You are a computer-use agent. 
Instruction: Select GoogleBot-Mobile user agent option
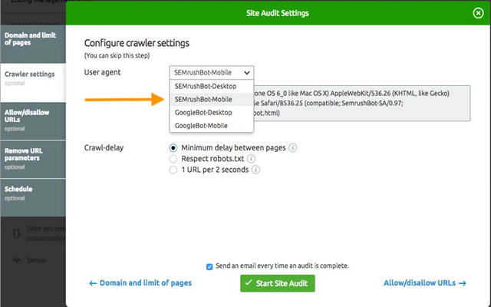click(202, 125)
